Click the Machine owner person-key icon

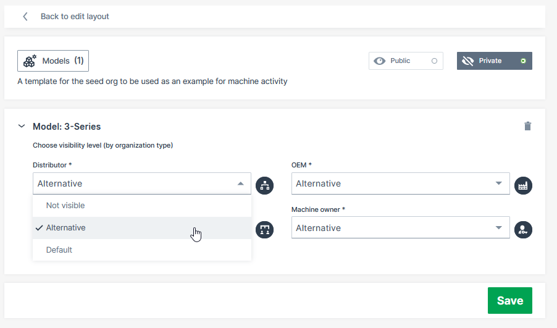tap(523, 229)
